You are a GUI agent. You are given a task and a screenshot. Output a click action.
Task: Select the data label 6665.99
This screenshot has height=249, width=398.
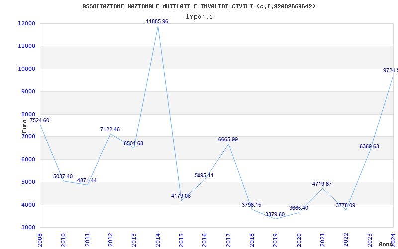228,139
